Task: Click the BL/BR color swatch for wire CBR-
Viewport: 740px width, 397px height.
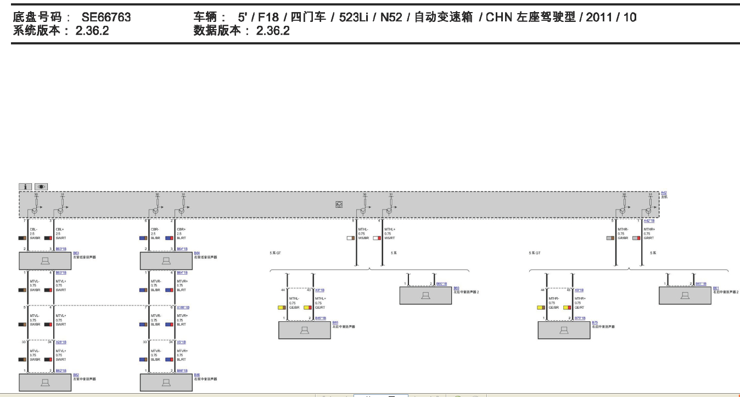Action: click(143, 238)
